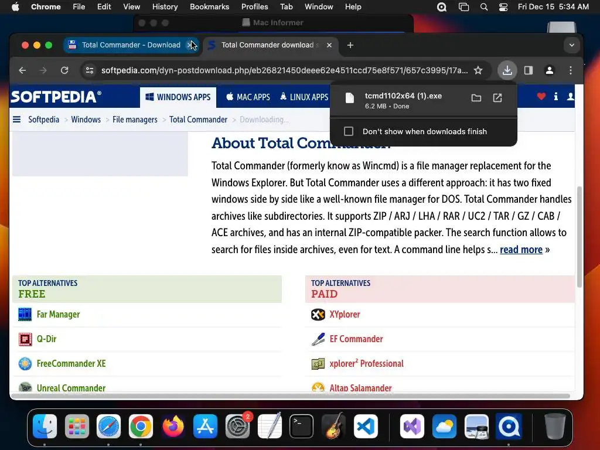Screen dimensions: 600x450
Task: Open Launchpad from the Dock
Action: tap(77, 427)
